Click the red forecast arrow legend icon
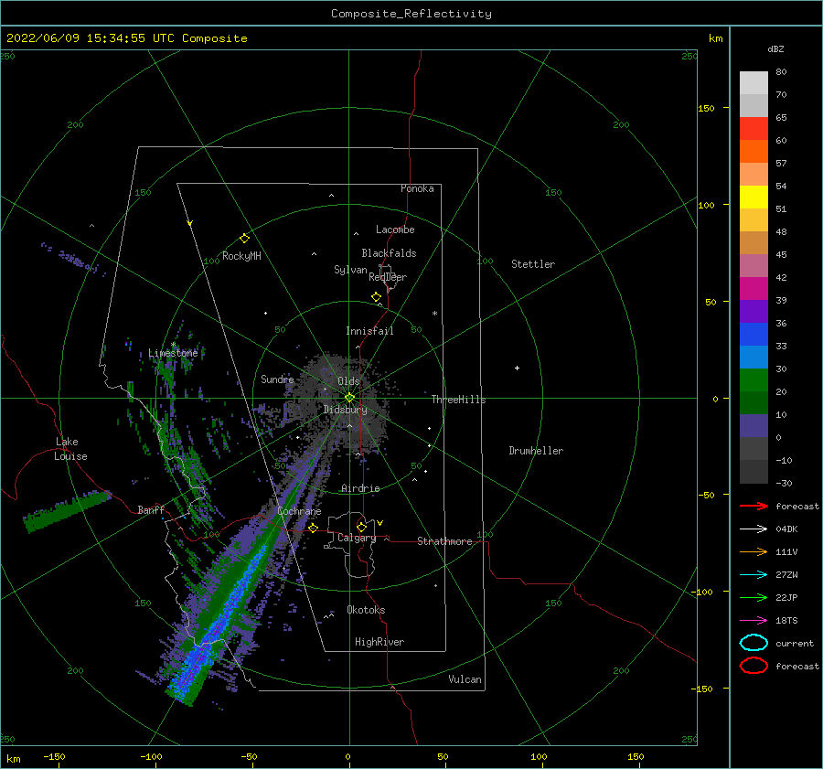The image size is (823, 769). pos(754,506)
